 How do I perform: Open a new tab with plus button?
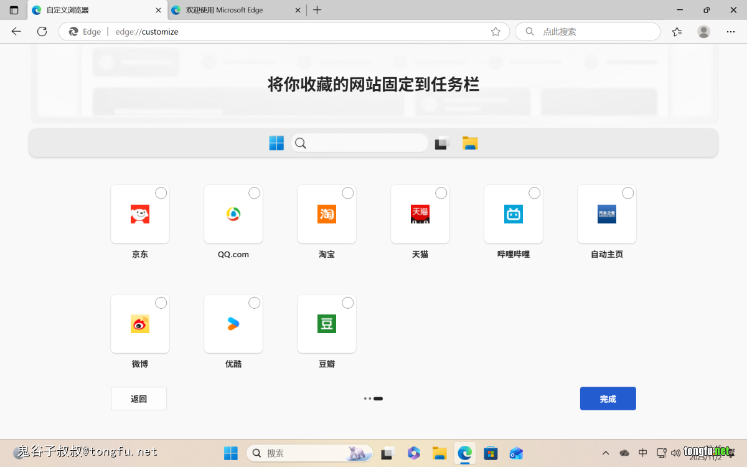point(317,10)
